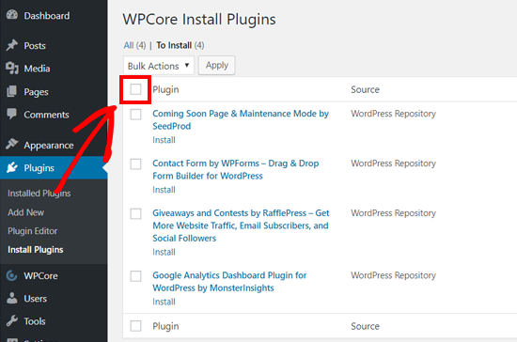Open the Comments menu
The image size is (517, 342).
point(46,115)
